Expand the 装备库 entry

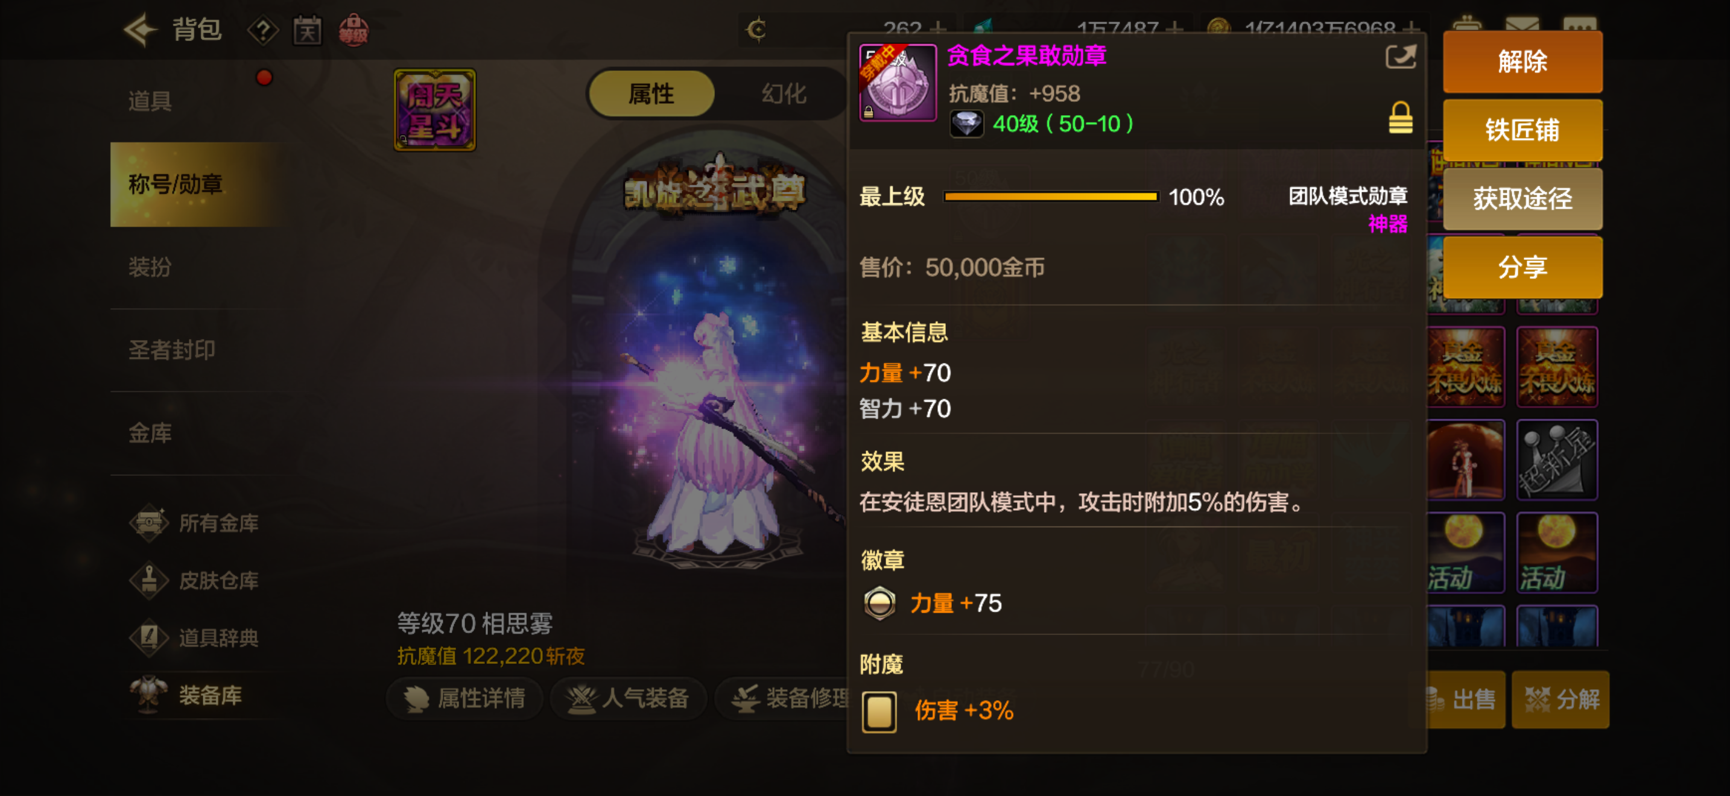(188, 695)
